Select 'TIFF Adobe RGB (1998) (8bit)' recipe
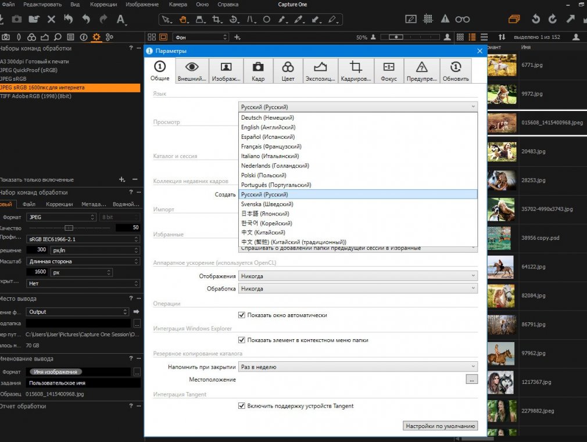The width and height of the screenshot is (587, 442). [x=70, y=96]
